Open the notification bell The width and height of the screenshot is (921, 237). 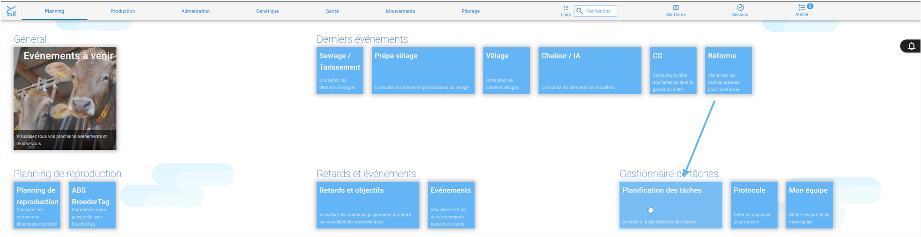coord(911,46)
